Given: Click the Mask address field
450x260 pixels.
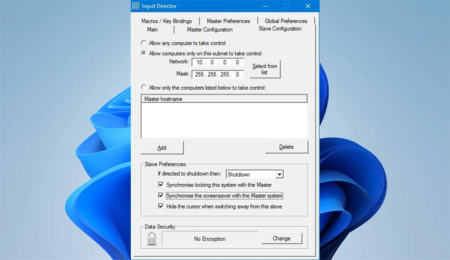Looking at the screenshot, I should coord(218,75).
